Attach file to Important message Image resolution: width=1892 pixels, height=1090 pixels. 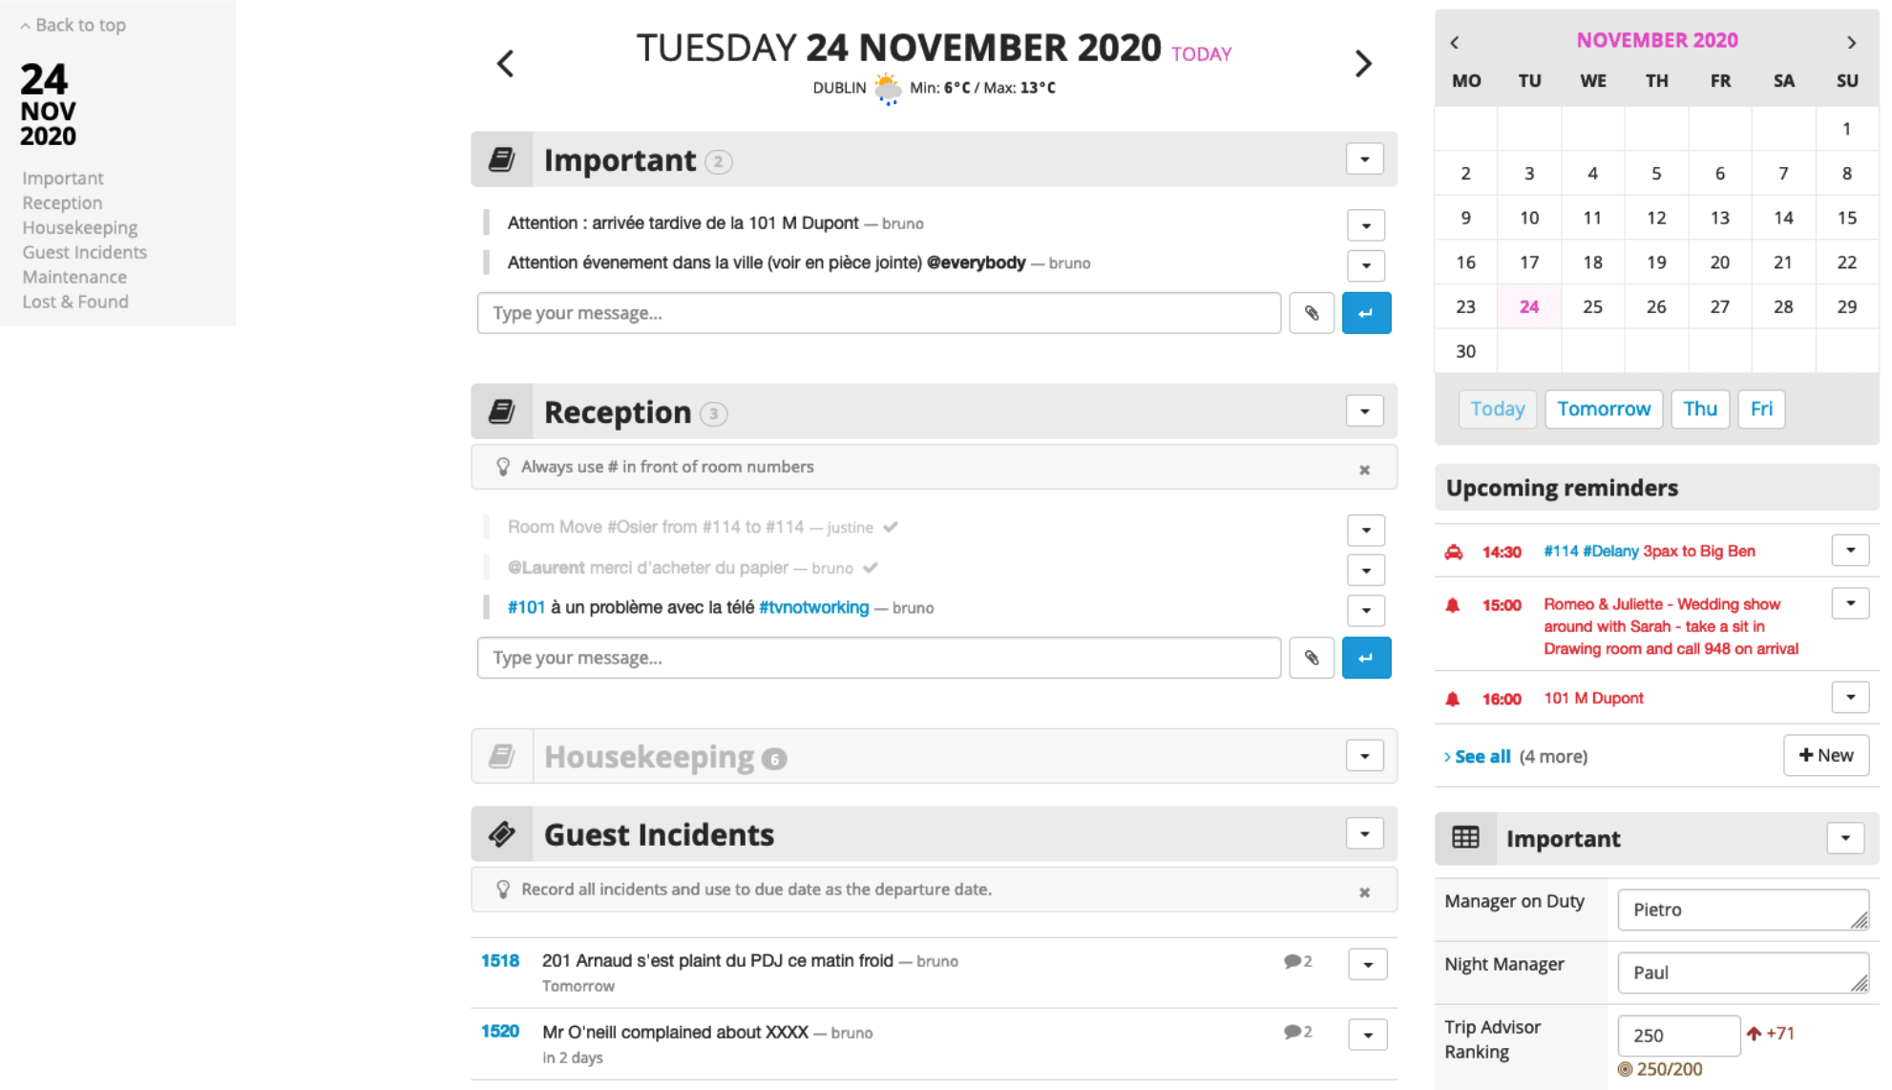[1312, 313]
